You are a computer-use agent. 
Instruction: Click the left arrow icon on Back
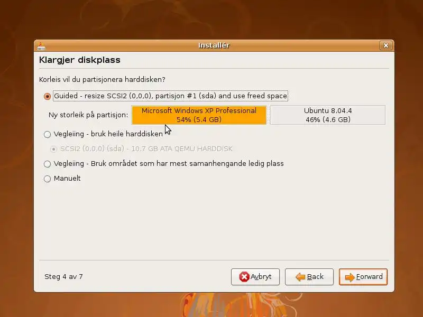(300, 277)
